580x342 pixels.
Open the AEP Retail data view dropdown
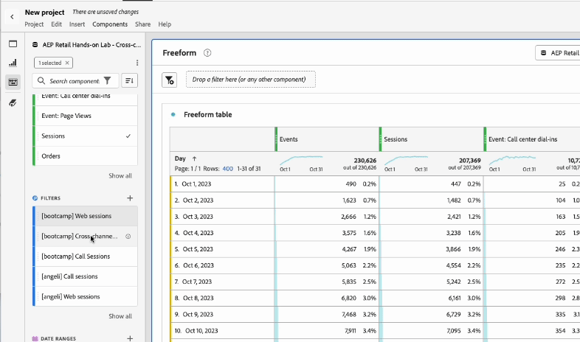click(558, 53)
